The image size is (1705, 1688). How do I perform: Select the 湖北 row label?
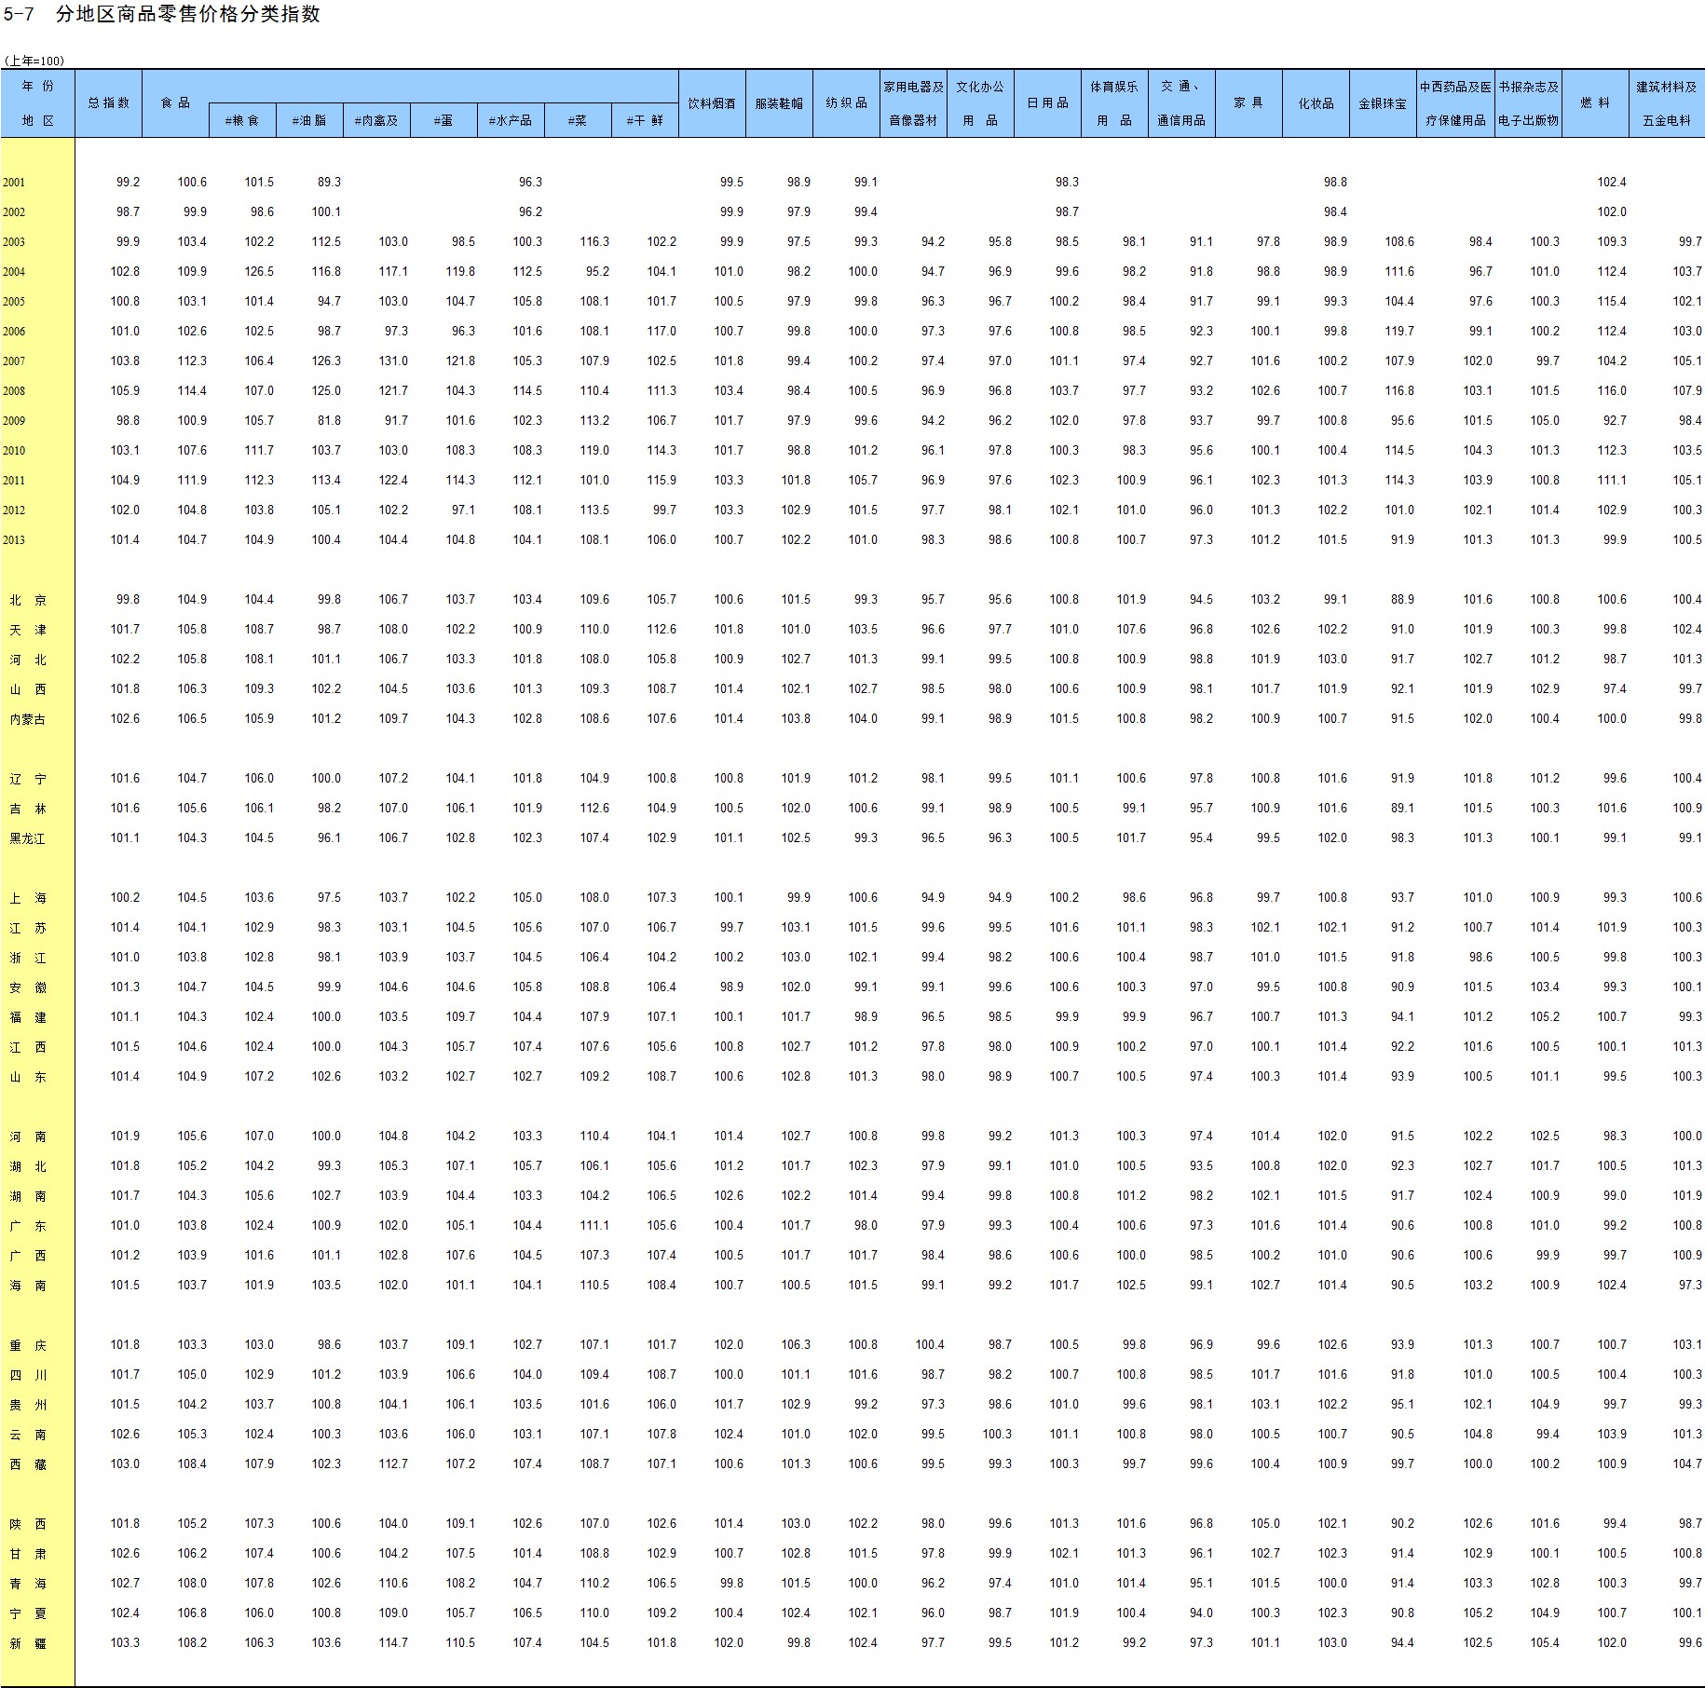point(28,1166)
